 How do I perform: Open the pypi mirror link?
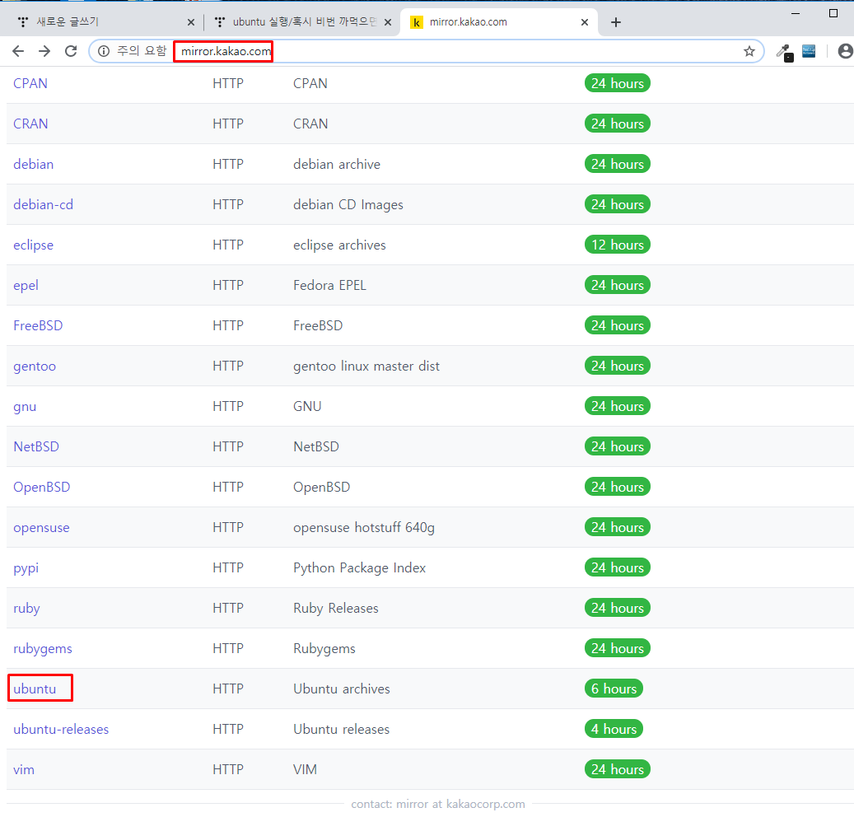point(26,567)
